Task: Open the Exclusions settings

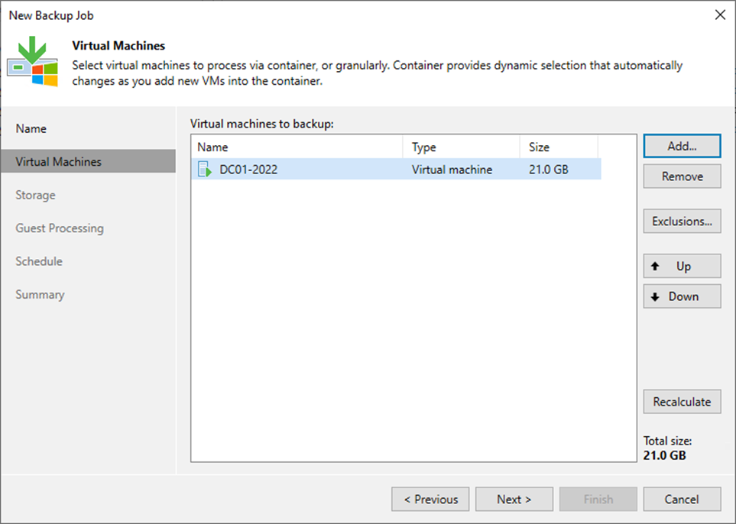Action: [682, 221]
